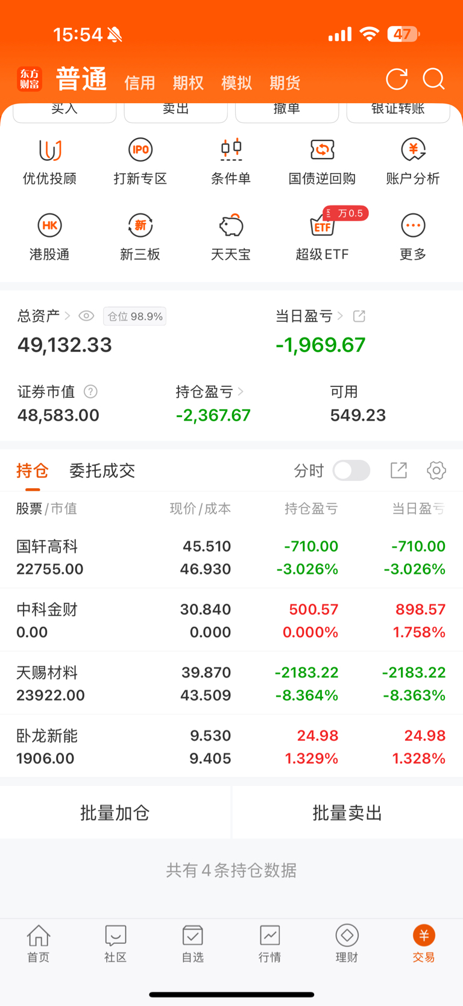Tap the refresh icon in header
Screen dimensions: 463x1006
397,79
